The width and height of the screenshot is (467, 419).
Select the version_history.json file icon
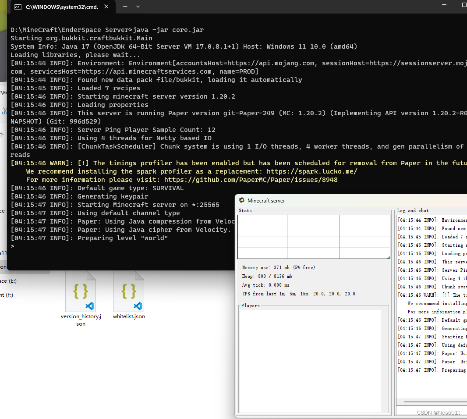click(81, 291)
